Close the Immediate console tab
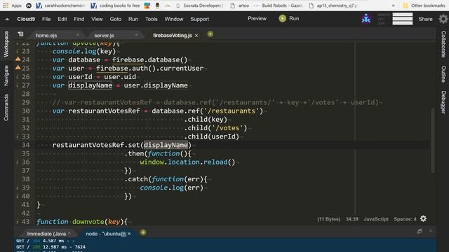The image size is (449, 252). pos(69,233)
